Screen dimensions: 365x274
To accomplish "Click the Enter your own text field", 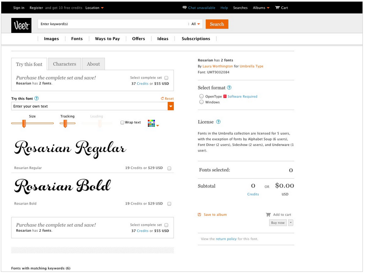I will [x=89, y=106].
